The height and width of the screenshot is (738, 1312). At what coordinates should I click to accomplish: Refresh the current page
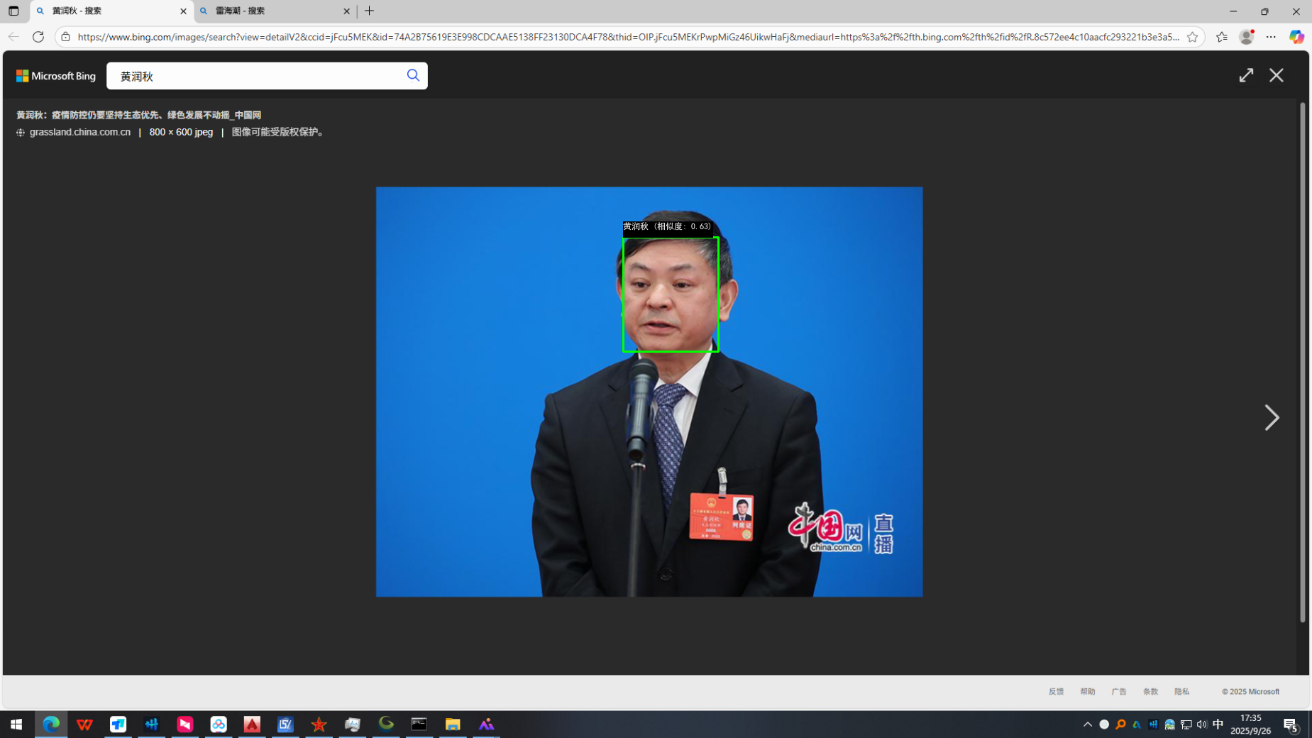click(38, 37)
